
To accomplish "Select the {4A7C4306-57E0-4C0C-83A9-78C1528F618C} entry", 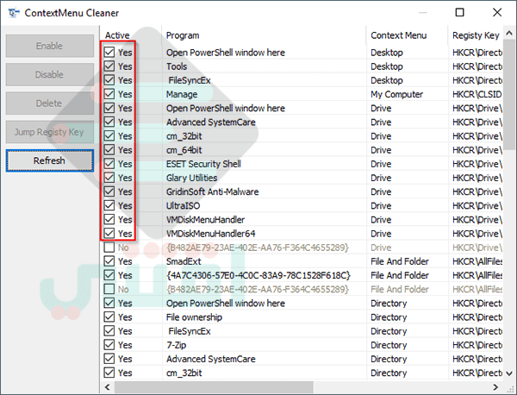I will point(258,275).
